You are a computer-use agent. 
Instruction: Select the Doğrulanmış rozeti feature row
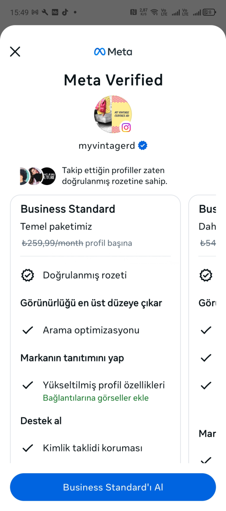click(95, 275)
